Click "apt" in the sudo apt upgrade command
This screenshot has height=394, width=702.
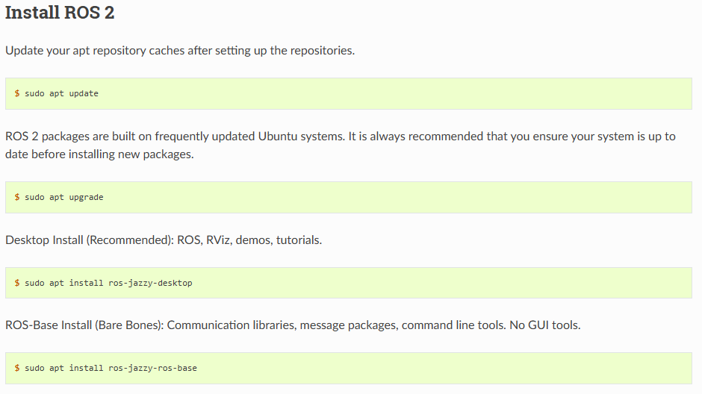[x=57, y=197]
